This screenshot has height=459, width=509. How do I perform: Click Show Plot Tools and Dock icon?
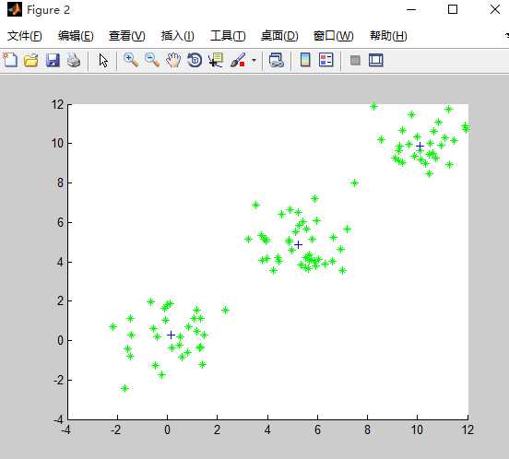pos(376,60)
